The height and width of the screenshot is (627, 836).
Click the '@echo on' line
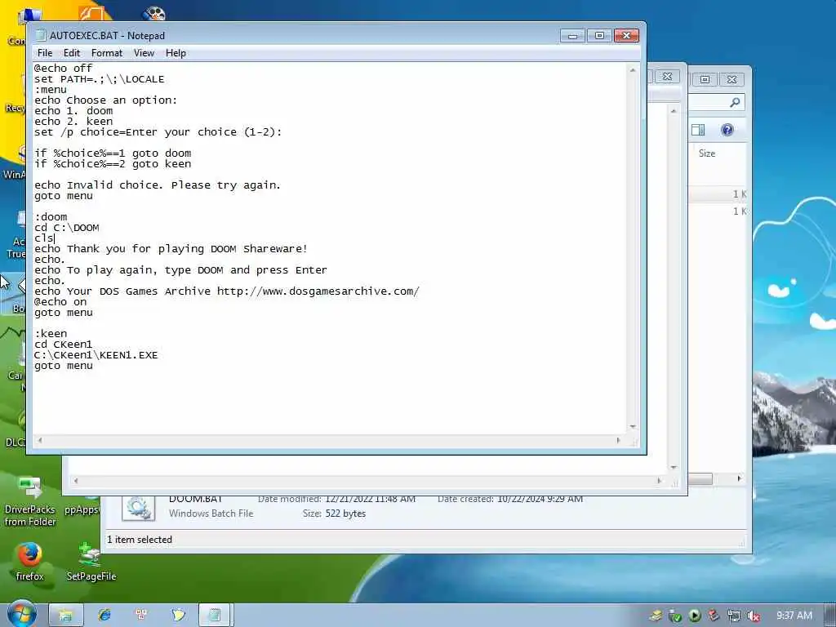[60, 302]
